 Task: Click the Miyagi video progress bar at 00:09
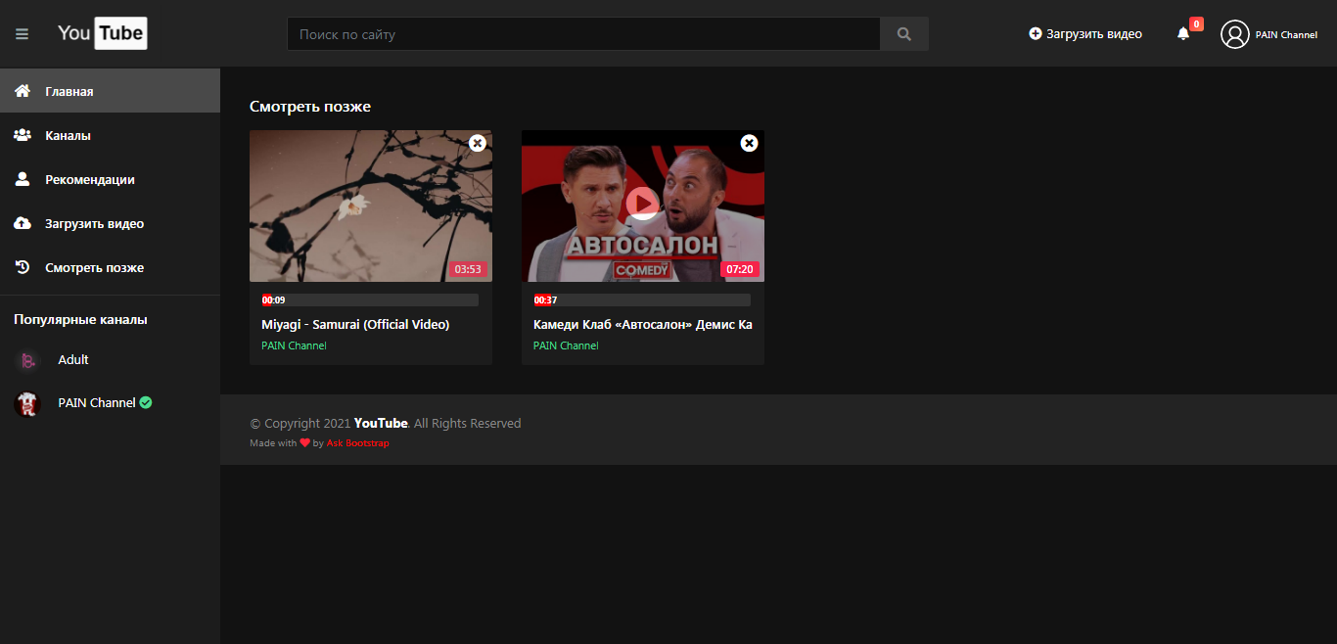pyautogui.click(x=370, y=300)
